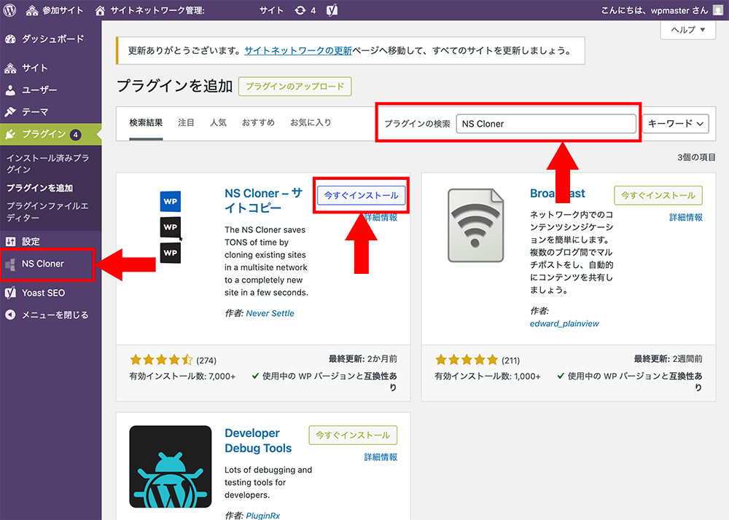Click the Broadcast wifi document thumbnail

(475, 226)
